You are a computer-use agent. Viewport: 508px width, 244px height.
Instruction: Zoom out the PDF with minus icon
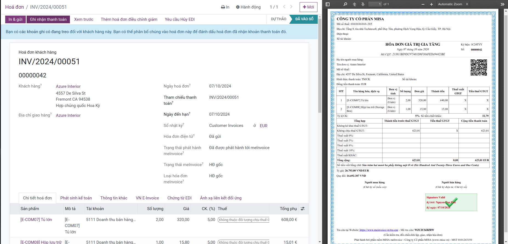(x=423, y=4)
